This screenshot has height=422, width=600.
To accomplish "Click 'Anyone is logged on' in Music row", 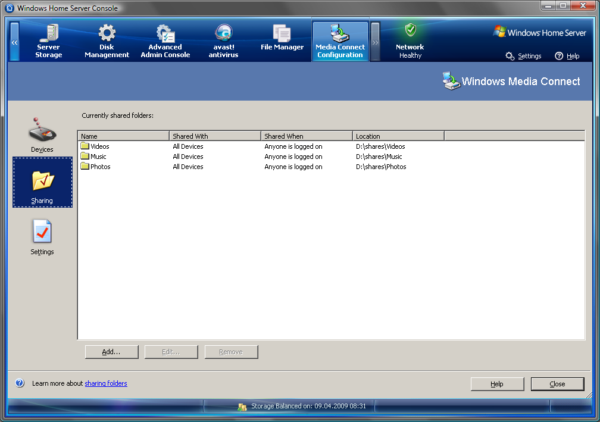I will click(x=293, y=157).
